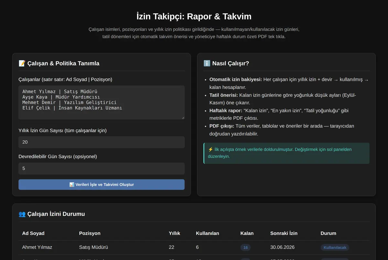The width and height of the screenshot is (388, 260).
Task: Click the 'PDF çıkışı:' bullet text
Action: [222, 126]
